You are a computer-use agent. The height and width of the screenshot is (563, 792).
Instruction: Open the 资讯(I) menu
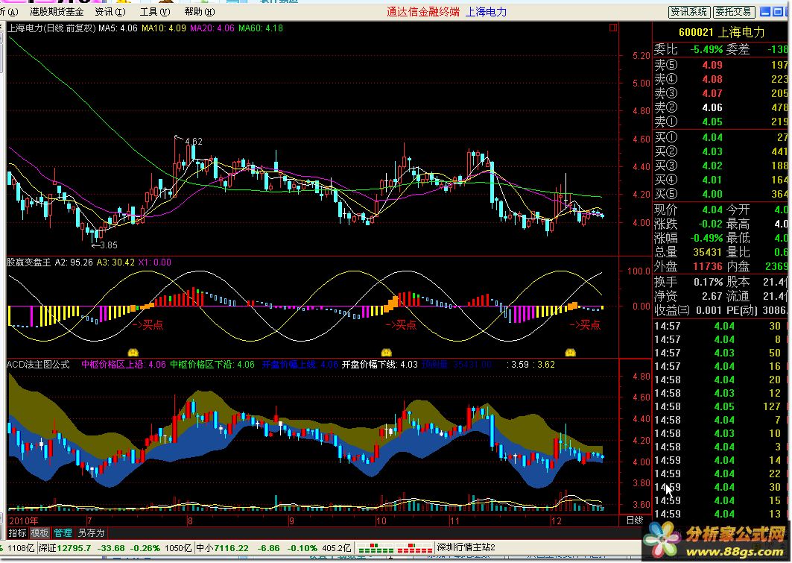point(110,12)
